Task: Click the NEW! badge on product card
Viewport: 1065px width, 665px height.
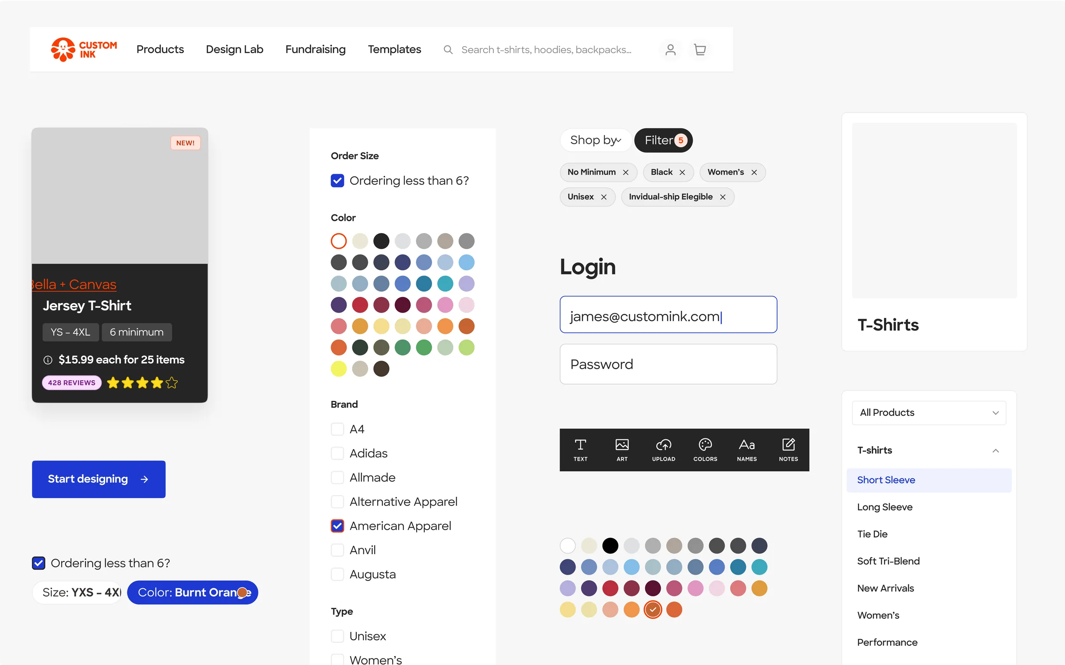Action: coord(185,143)
